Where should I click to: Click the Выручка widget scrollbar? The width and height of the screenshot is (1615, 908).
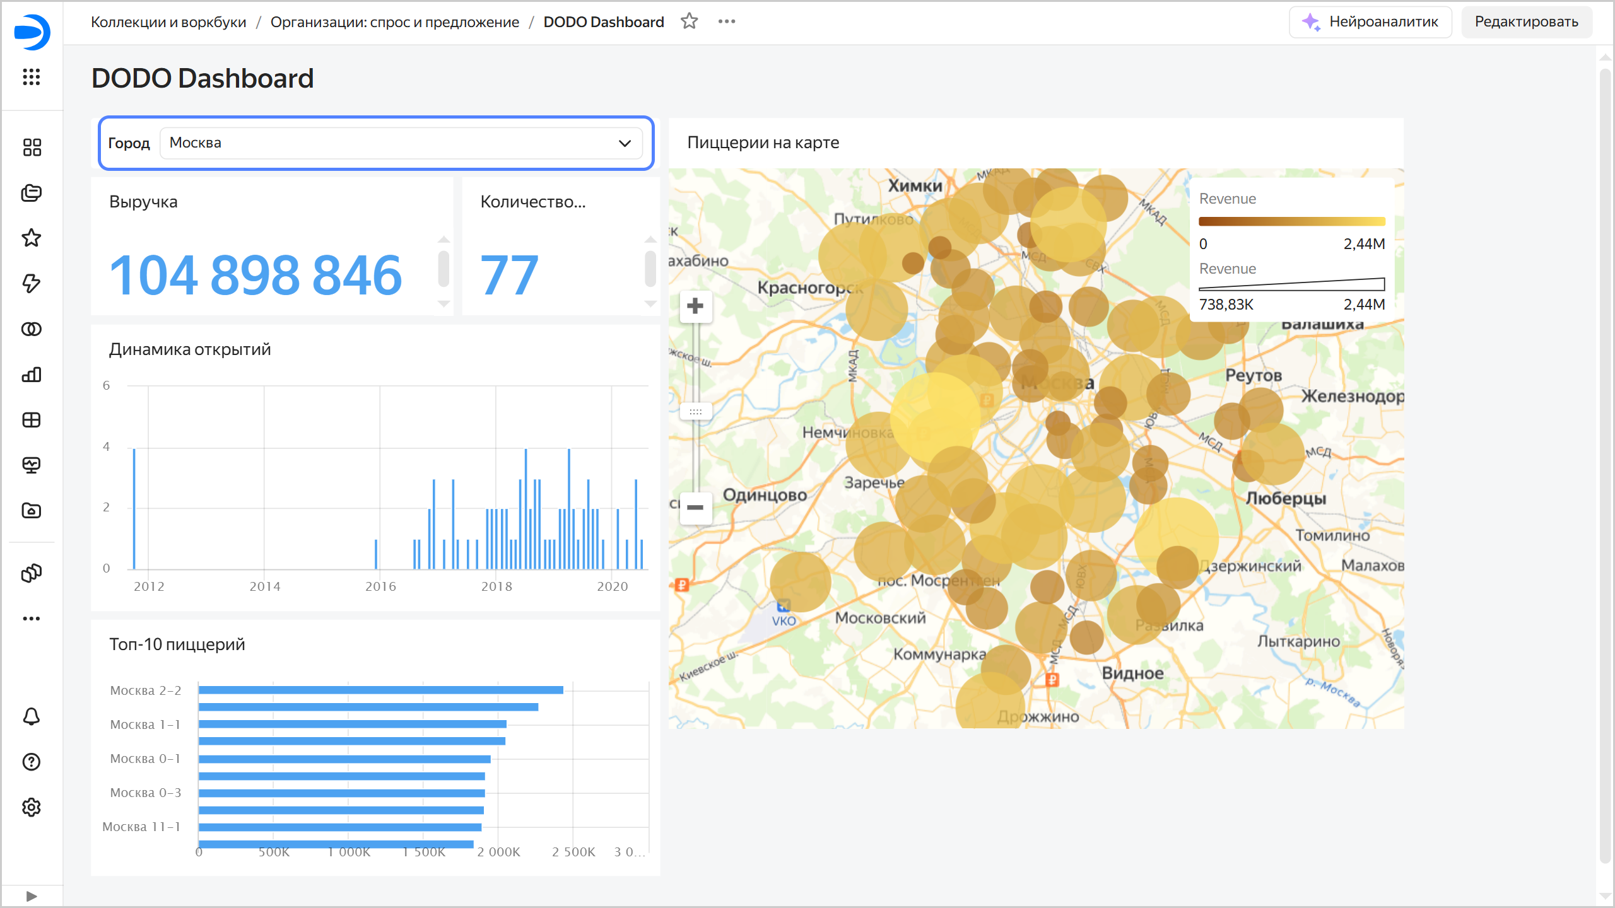click(443, 269)
